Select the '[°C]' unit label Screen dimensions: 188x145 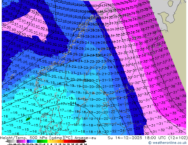68,138
